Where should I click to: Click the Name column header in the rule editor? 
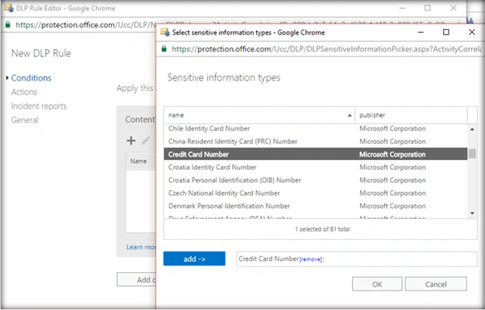[x=141, y=161]
